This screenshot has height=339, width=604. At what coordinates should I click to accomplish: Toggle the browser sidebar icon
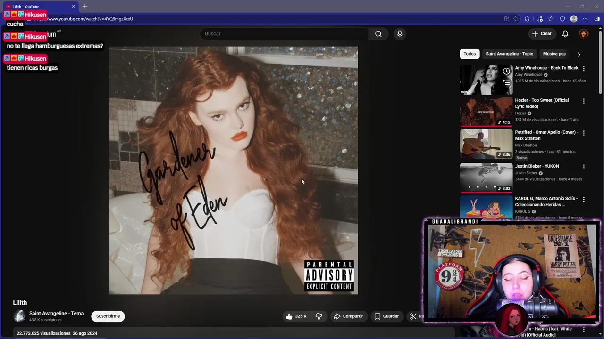[x=597, y=19]
